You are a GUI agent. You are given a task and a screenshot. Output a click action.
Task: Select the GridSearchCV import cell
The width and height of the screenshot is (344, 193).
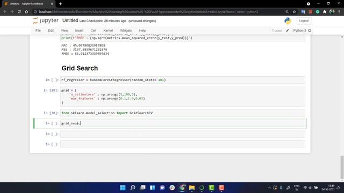point(183,113)
